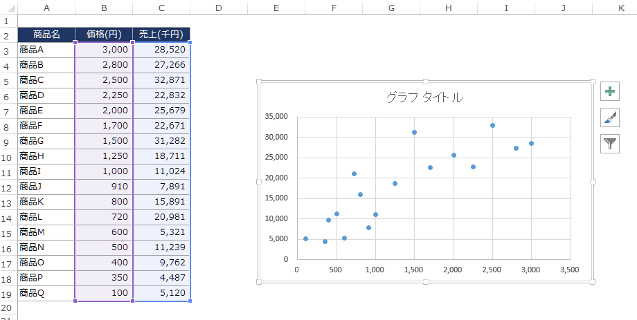Viewport: 637px width, 320px height.
Task: Click the bottom-center chart resize handle
Action: click(x=425, y=282)
